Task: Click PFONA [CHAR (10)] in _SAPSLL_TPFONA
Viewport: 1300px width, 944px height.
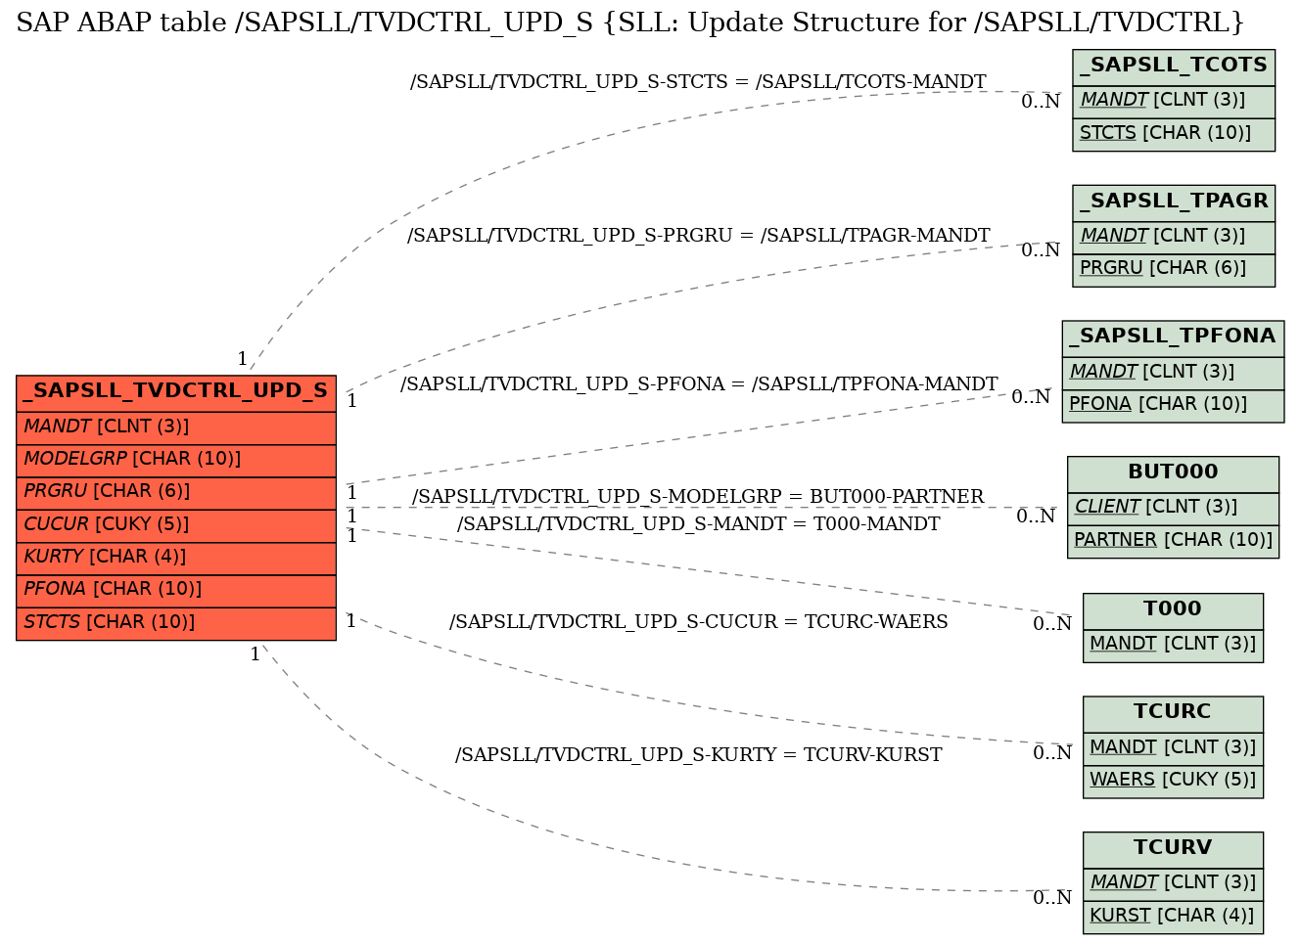Action: (x=1173, y=404)
